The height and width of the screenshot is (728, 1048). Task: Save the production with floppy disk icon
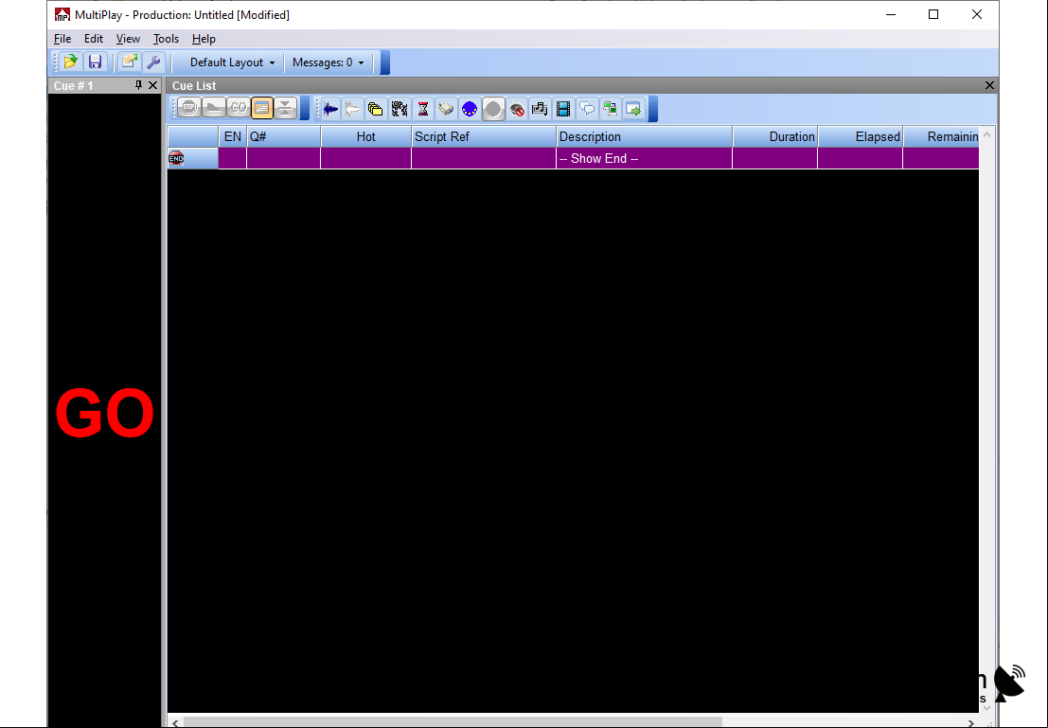pos(95,62)
